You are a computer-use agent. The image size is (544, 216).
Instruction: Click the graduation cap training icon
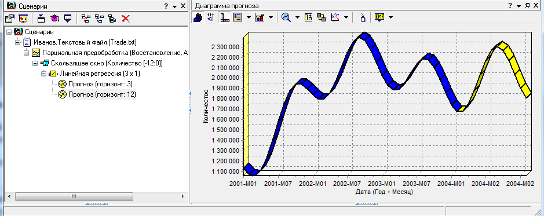[54, 19]
